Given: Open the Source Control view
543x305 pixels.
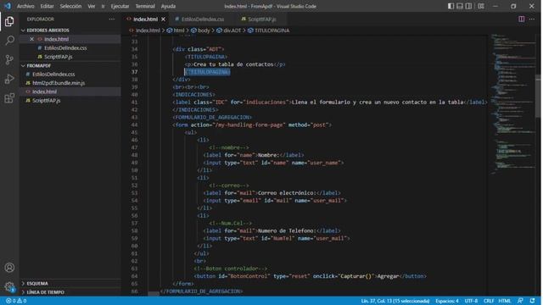Looking at the screenshot, I should pos(9,59).
